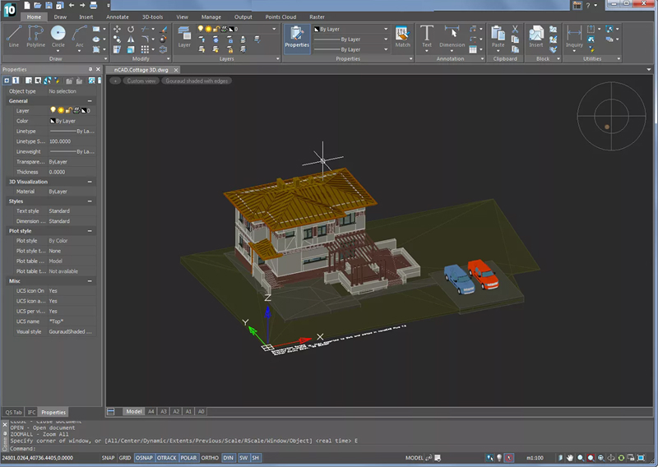Click the Custom view button
The width and height of the screenshot is (658, 467).
click(141, 81)
